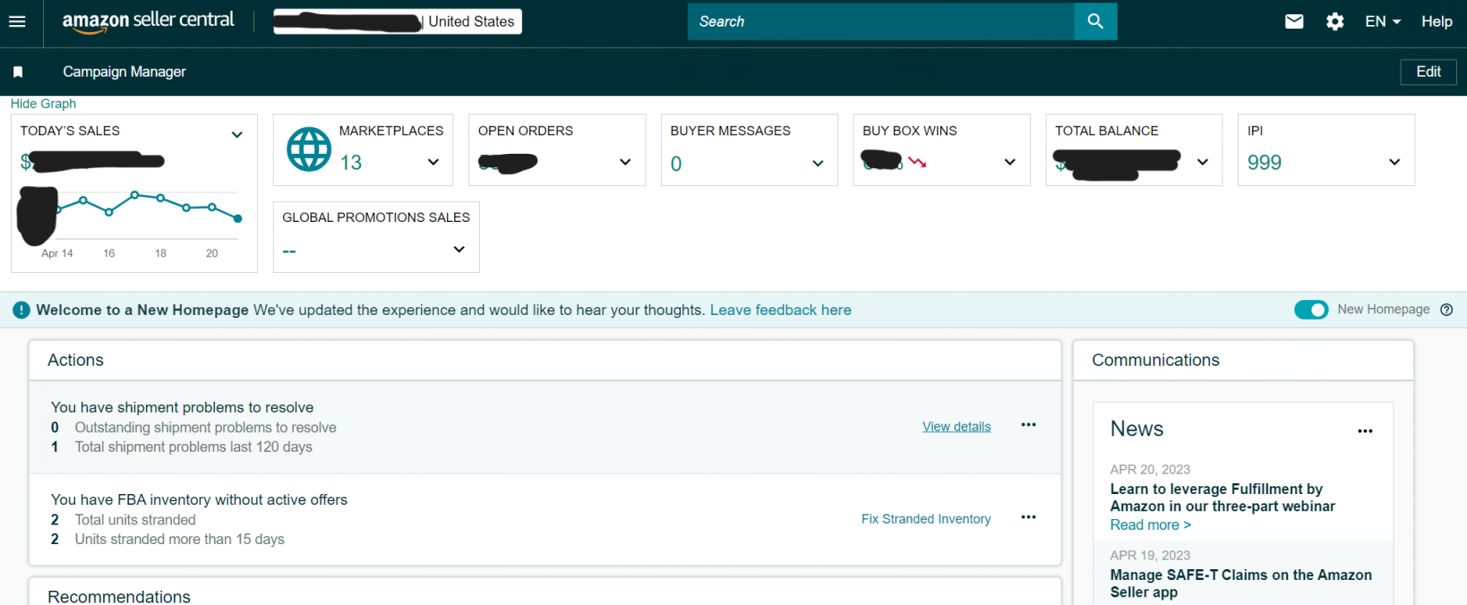This screenshot has height=605, width=1467.
Task: Click 'Units stranded more than 15 days' row
Action: [167, 539]
